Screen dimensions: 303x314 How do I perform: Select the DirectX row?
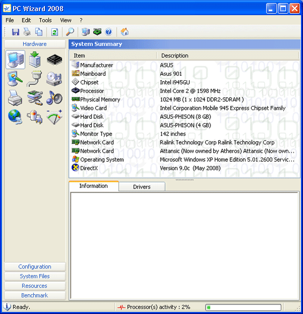(x=184, y=168)
